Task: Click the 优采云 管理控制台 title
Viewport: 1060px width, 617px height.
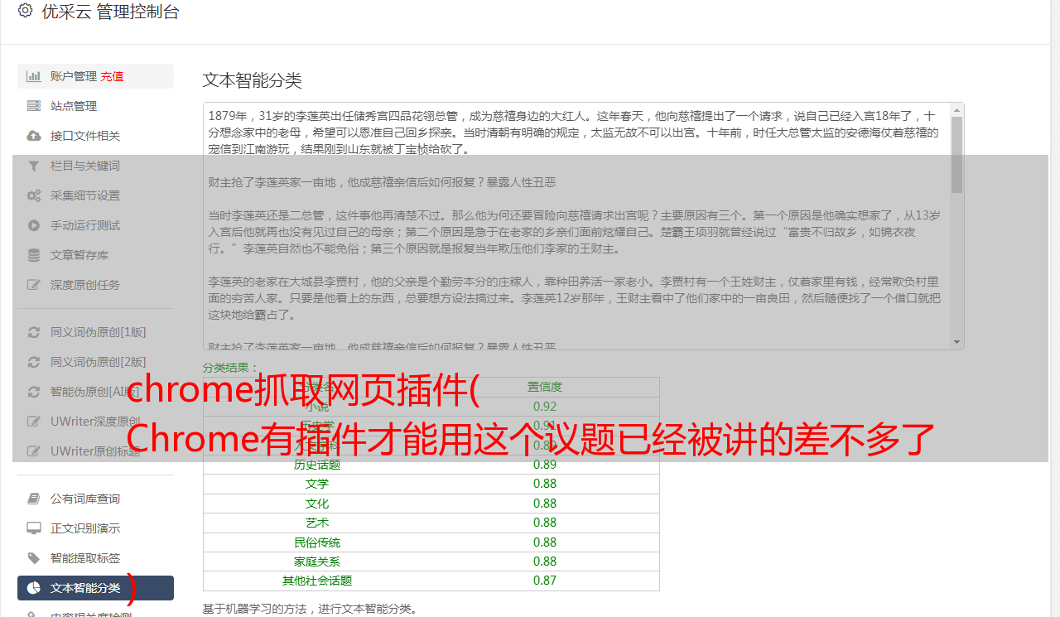Action: (110, 12)
